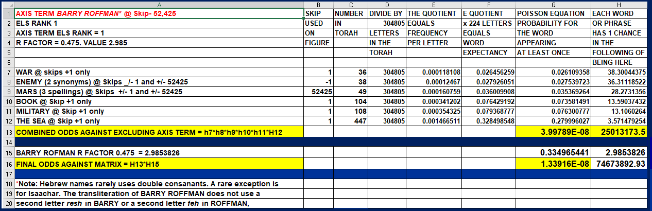Click the POISSON EQUATION header cell
Viewport: 652px width, 211px height.
tap(553, 13)
